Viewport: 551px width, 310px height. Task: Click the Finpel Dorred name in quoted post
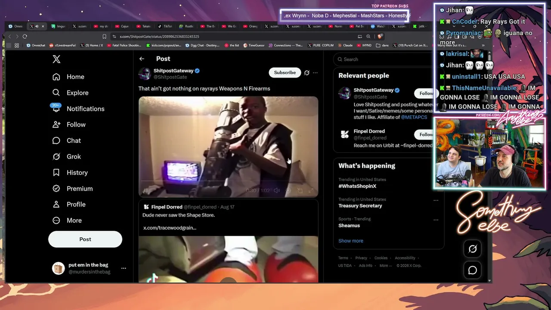(x=167, y=207)
